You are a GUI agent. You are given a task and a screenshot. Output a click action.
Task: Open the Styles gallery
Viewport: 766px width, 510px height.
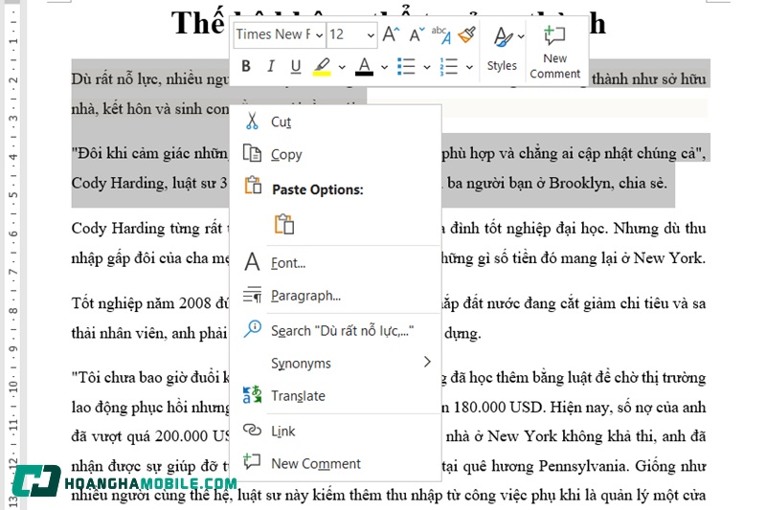coord(502,48)
